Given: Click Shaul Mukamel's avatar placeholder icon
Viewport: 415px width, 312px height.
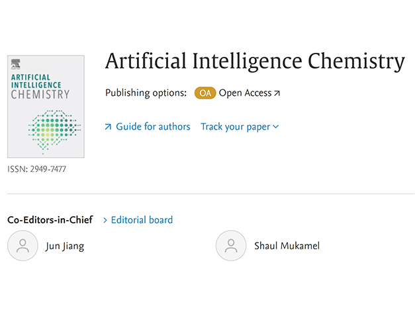Looking at the screenshot, I should 231,246.
